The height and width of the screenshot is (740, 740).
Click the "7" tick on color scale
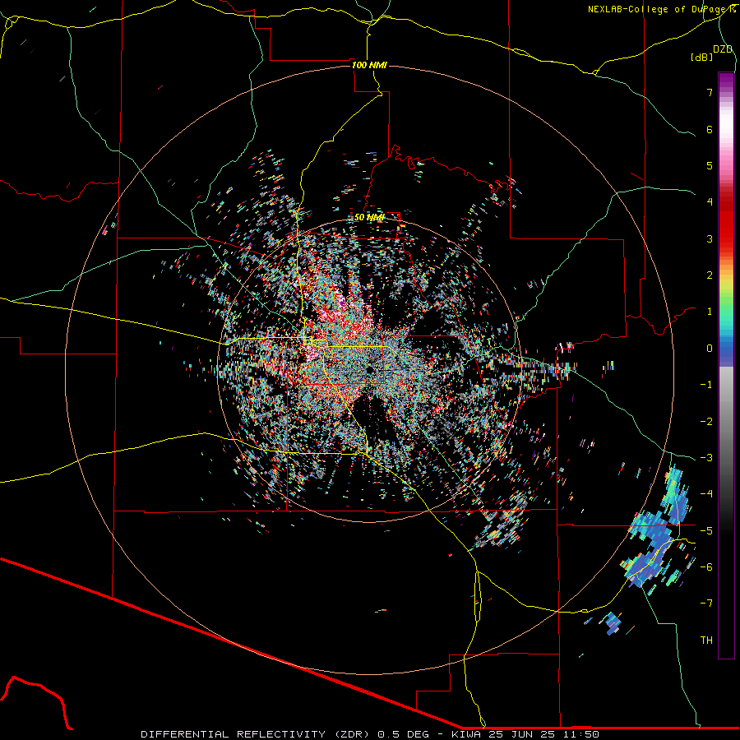(710, 92)
